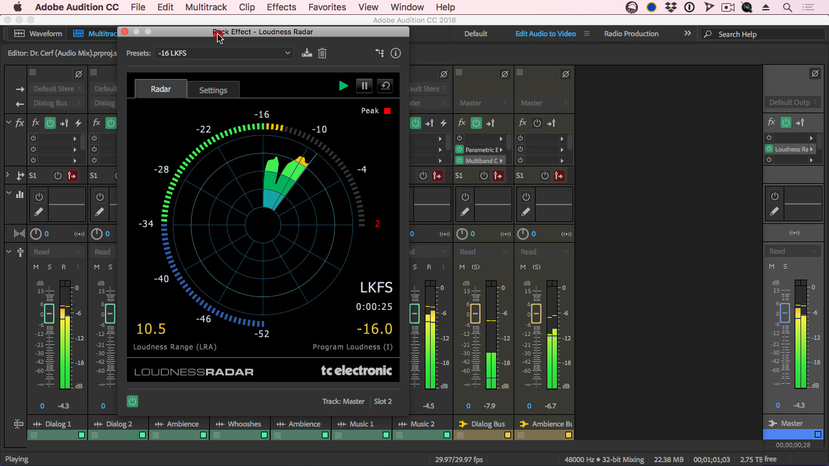Click Dialog 1 fx pre/post fader icon
This screenshot has height=466, width=829.
click(x=64, y=123)
